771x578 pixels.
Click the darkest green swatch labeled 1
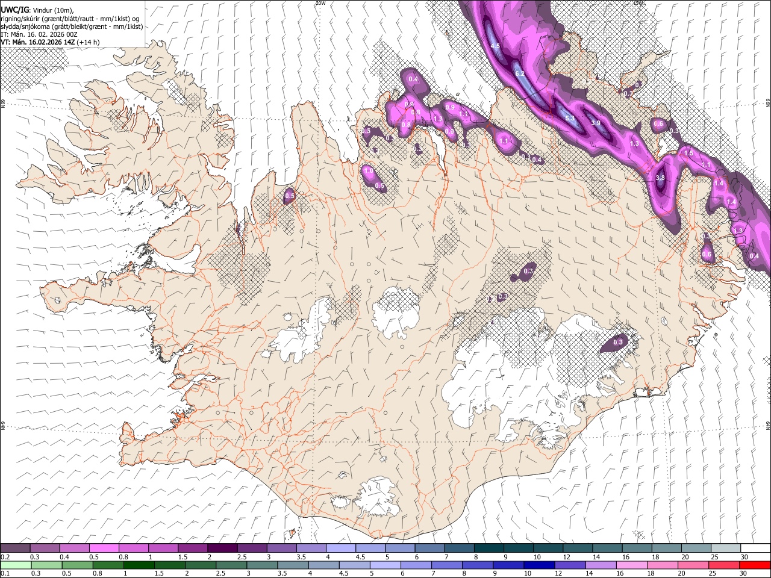pos(139,565)
